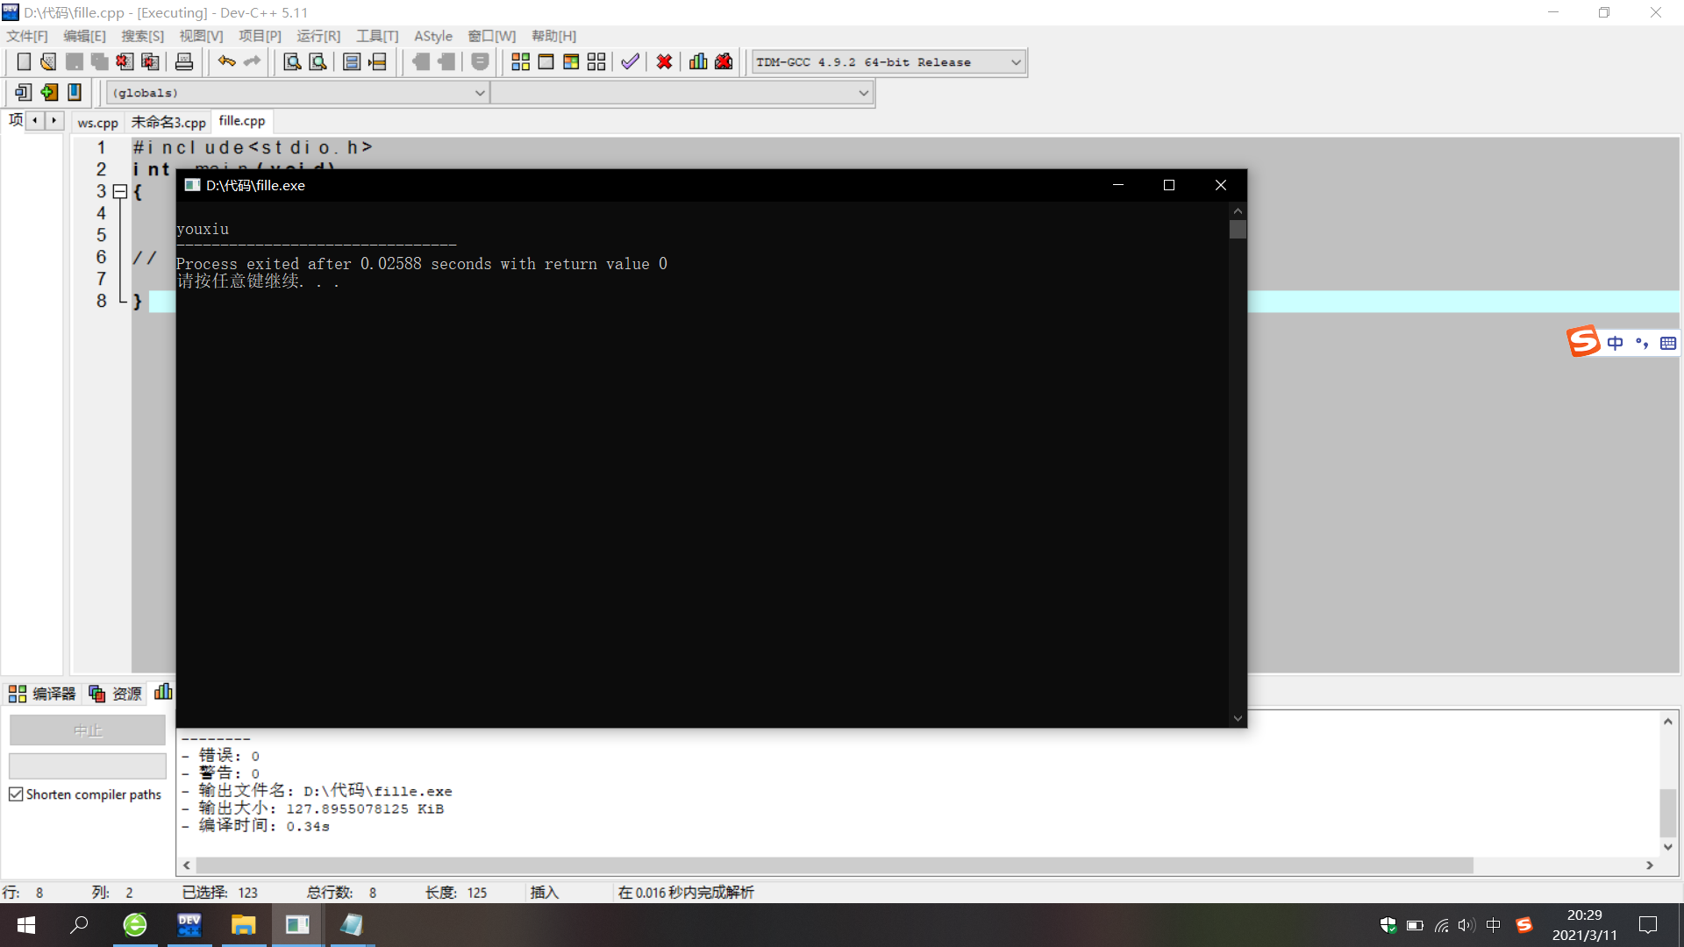Click the left arrow of the project panel tabs

[35, 120]
